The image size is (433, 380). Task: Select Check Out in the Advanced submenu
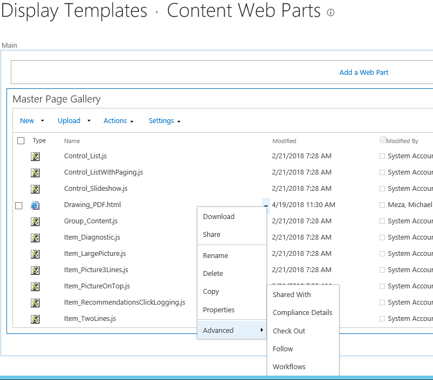289,331
